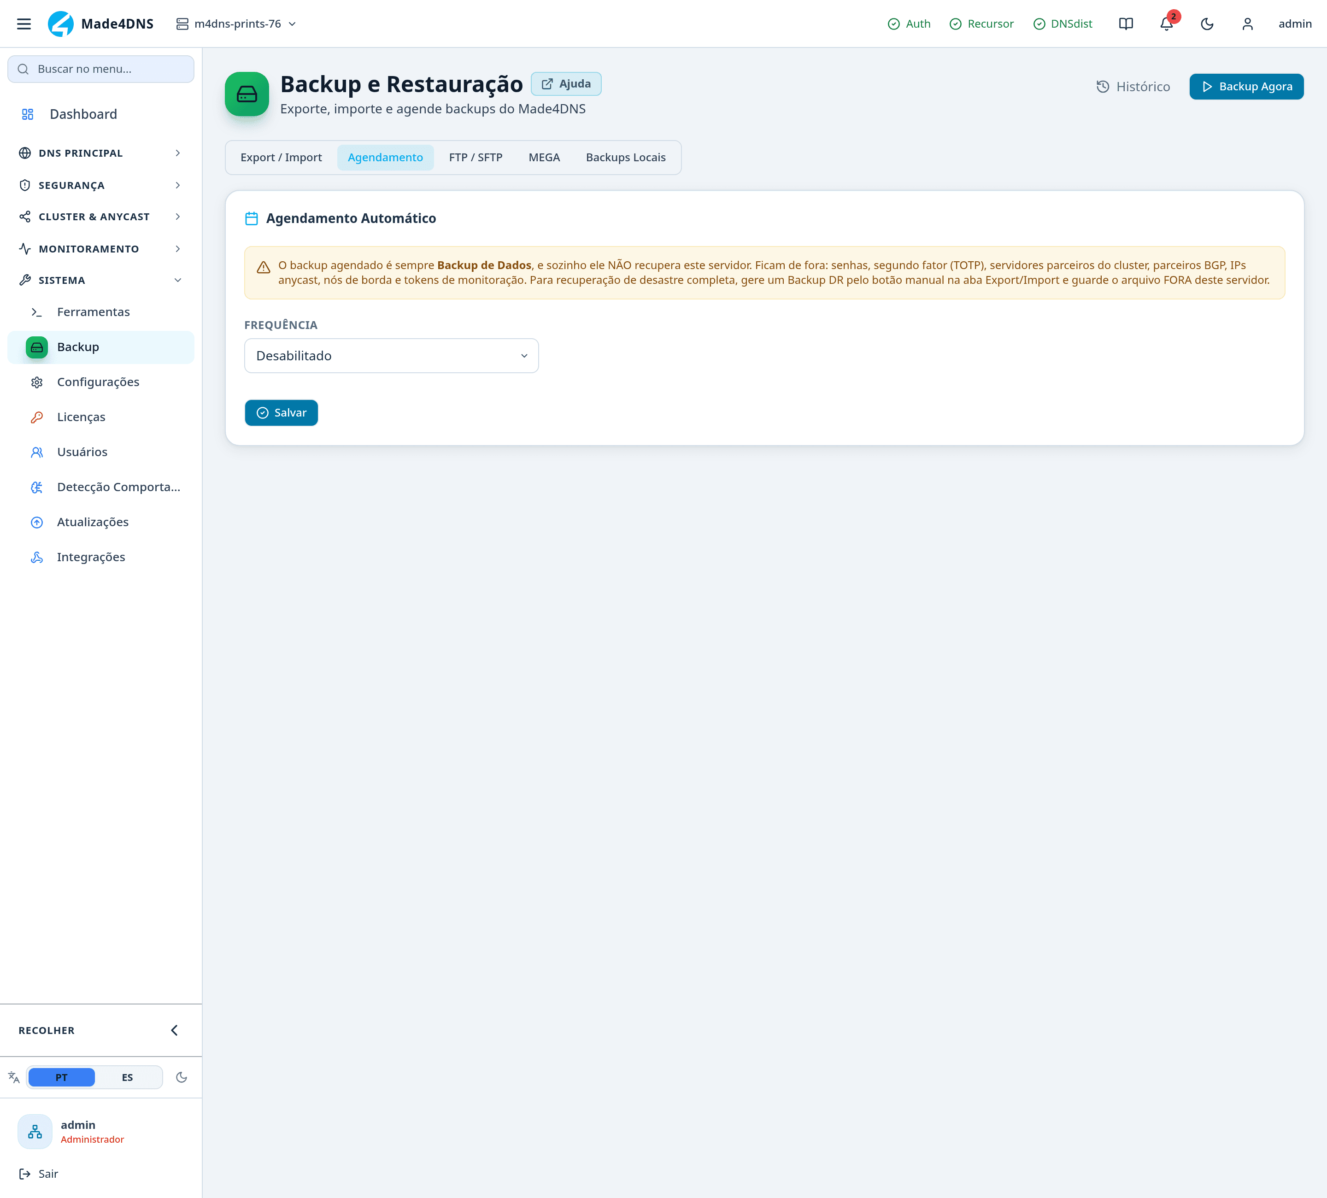Click the large green backup header icon
The image size is (1327, 1198).
(x=247, y=94)
